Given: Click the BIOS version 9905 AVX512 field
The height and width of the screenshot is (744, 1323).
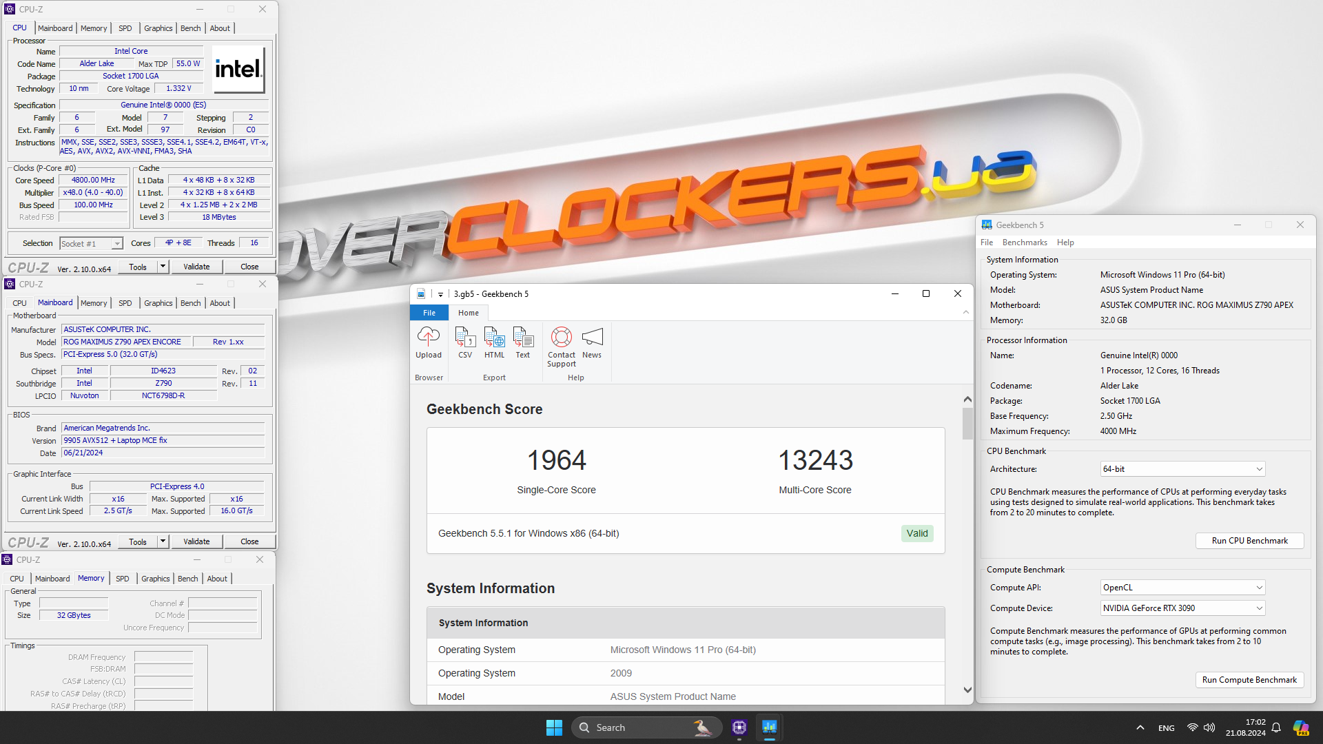Looking at the screenshot, I should coord(163,440).
